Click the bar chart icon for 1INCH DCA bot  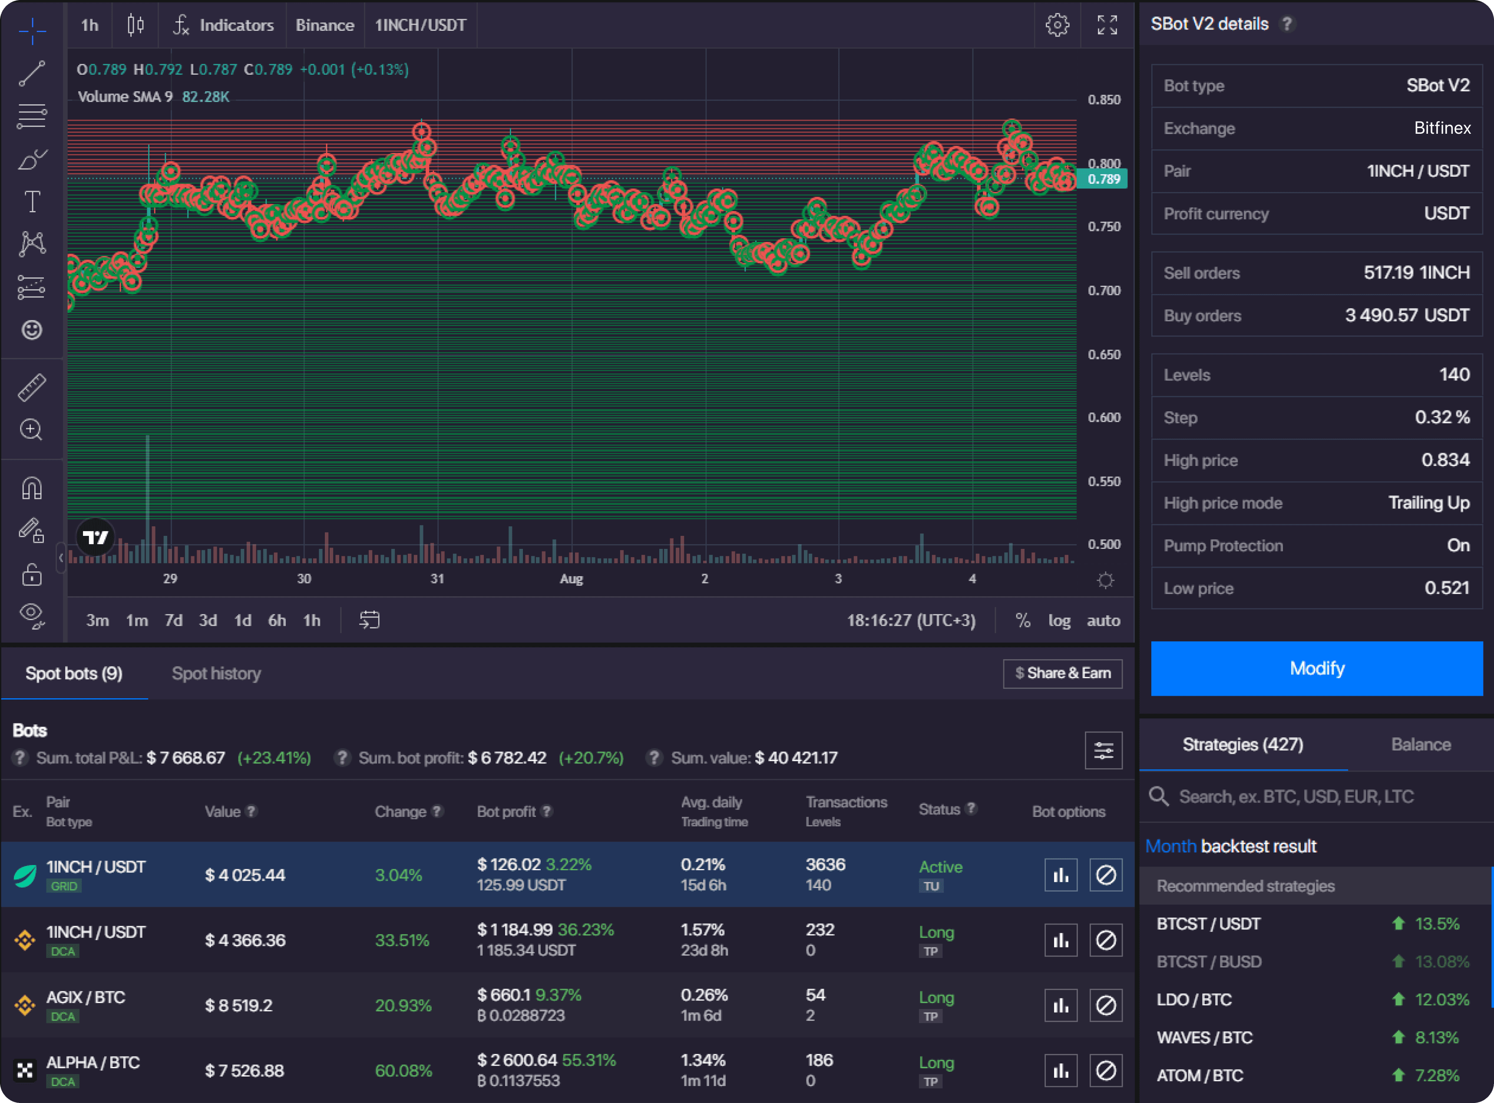pos(1060,941)
